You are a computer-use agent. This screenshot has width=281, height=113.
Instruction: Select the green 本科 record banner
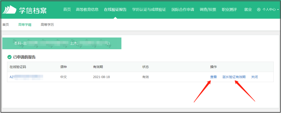click(x=62, y=43)
